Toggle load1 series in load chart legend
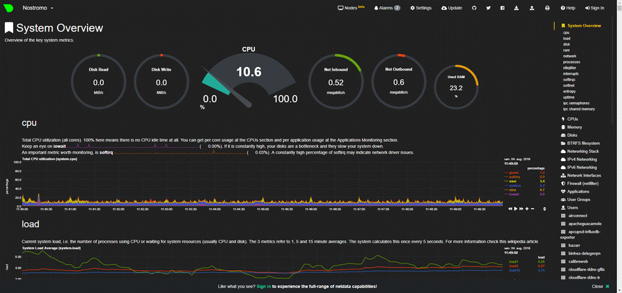 tap(515, 261)
